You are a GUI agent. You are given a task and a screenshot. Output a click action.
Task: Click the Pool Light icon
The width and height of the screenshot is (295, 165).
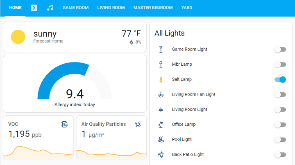click(161, 140)
